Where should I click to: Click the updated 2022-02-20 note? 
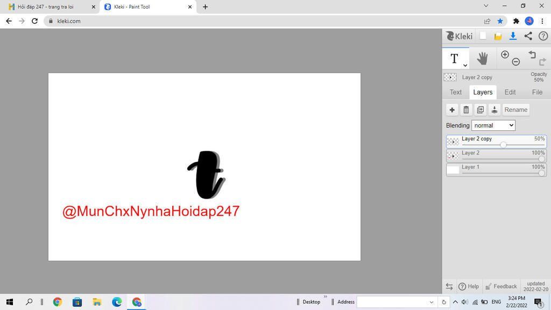(536, 286)
